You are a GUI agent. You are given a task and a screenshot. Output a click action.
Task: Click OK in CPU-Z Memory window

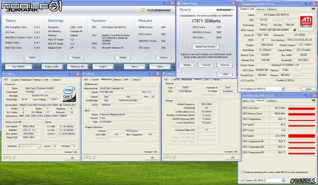[233, 157]
